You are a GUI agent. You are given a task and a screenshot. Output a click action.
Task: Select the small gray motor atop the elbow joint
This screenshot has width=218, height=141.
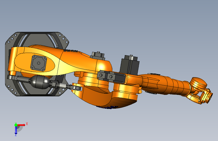(x=98, y=55)
